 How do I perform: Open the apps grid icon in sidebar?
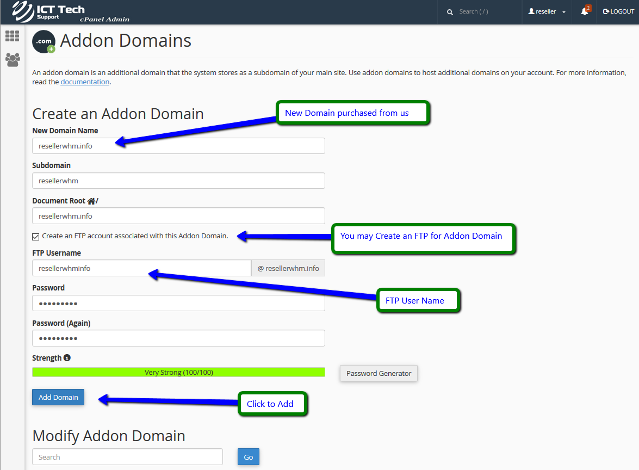12,36
